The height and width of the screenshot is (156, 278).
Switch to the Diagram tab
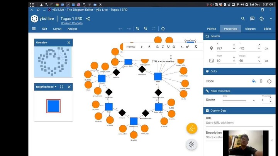(250, 29)
